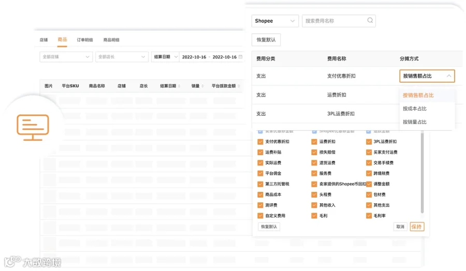Uncheck the 支付优惠折扣 checkbox
Screen dimensions: 466x271
tap(260, 142)
